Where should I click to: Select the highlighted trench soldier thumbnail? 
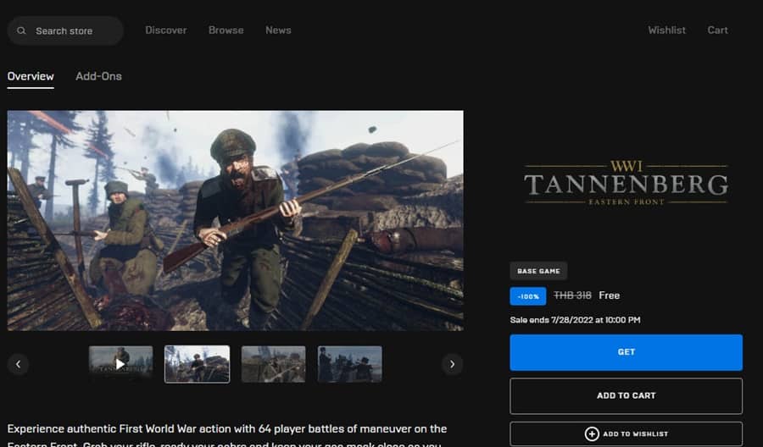click(x=197, y=364)
